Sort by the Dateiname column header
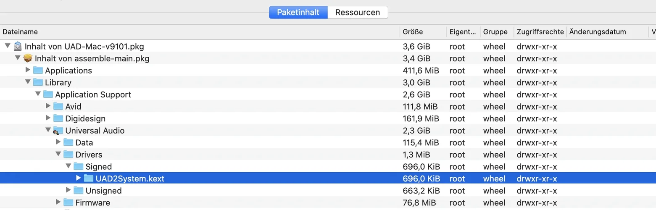This screenshot has width=656, height=210. tap(20, 32)
